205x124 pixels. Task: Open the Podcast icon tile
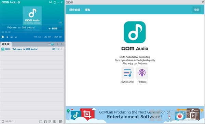click(142, 73)
